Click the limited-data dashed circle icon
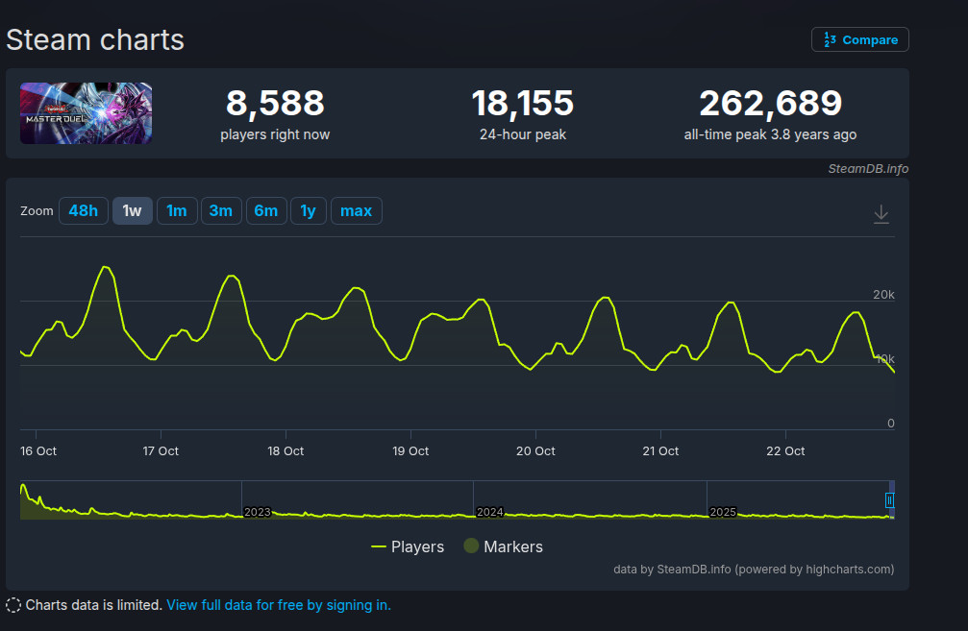968x631 pixels. click(x=13, y=605)
